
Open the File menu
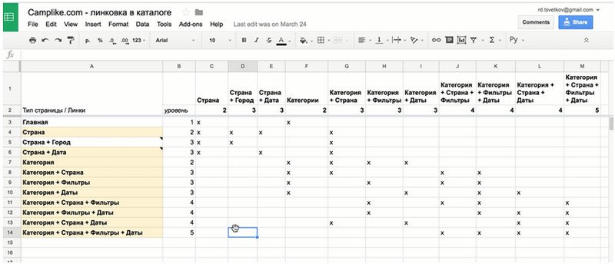[33, 25]
